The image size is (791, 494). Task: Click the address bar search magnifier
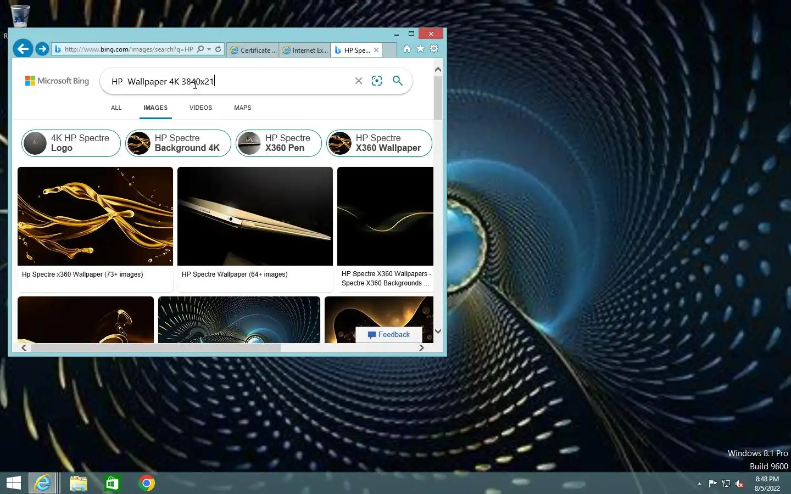[x=200, y=49]
